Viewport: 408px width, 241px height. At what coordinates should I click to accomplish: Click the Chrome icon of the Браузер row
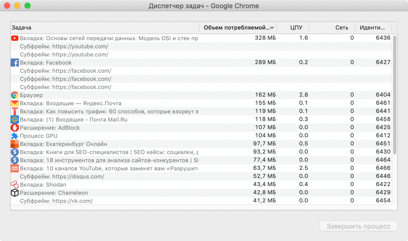[x=15, y=95]
